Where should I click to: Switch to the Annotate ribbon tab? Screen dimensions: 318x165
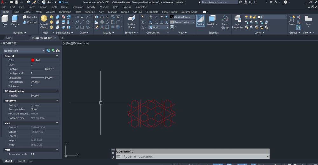tap(90, 12)
